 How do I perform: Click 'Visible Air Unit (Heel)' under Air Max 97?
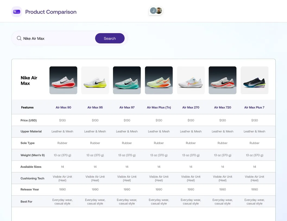click(127, 178)
